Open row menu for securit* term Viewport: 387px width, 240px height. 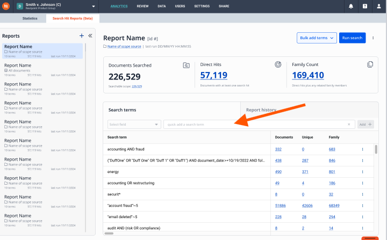tap(362, 194)
